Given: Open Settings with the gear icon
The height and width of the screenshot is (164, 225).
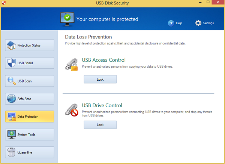Looking at the screenshot, I should [198, 23].
